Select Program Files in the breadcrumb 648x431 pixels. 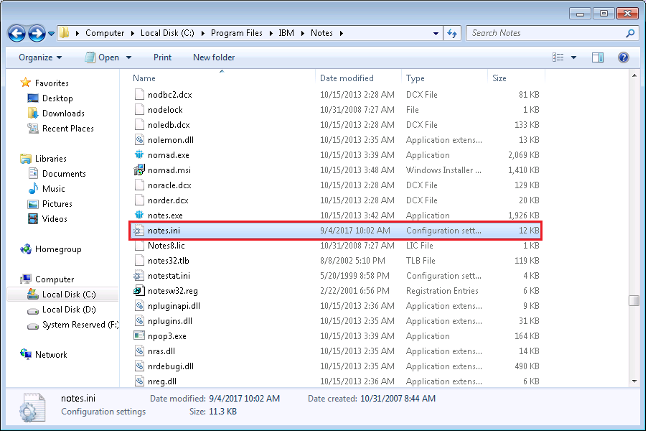point(236,33)
